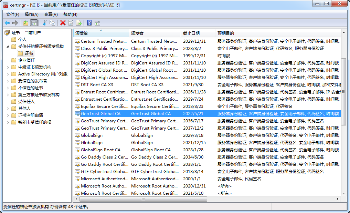350x213 pixels.
Task: Select the Microsoft Authenticode certificate row
Action: click(207, 179)
